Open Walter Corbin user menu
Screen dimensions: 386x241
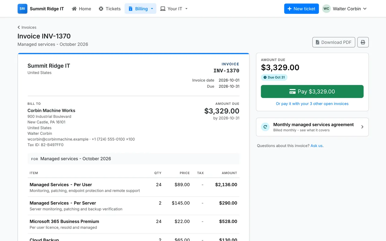[344, 9]
